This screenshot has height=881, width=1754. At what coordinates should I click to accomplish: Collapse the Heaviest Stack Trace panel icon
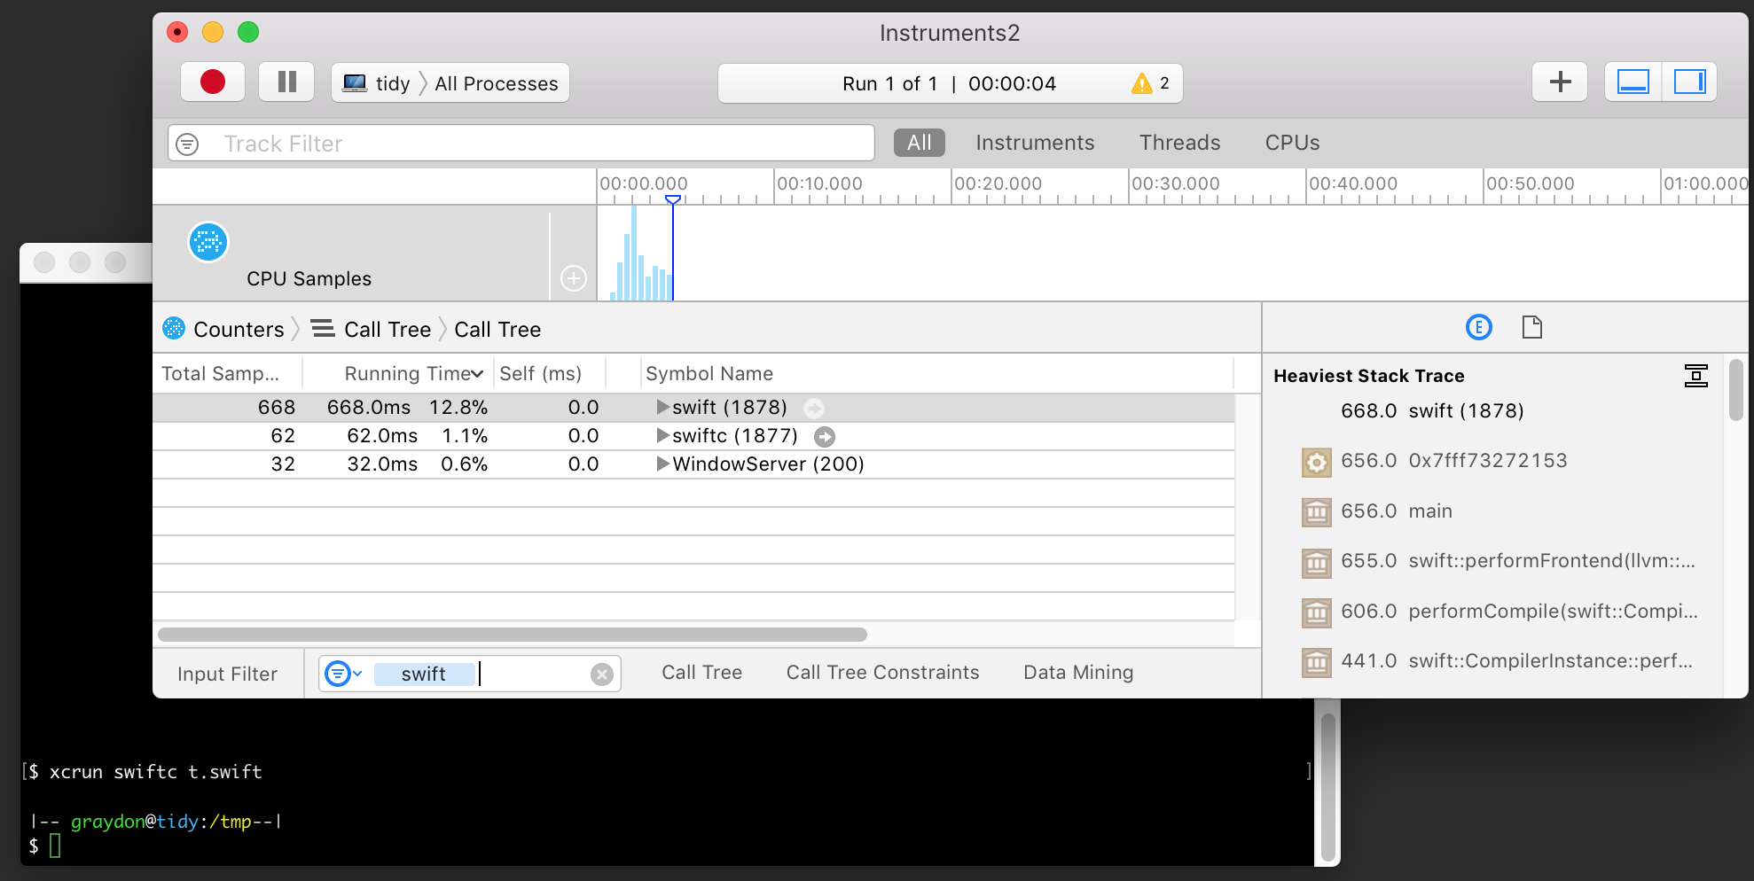[1696, 375]
